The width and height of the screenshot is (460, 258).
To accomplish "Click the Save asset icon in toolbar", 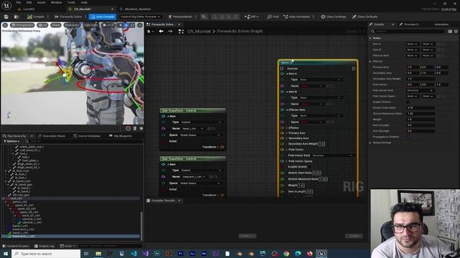I will 6,16.
